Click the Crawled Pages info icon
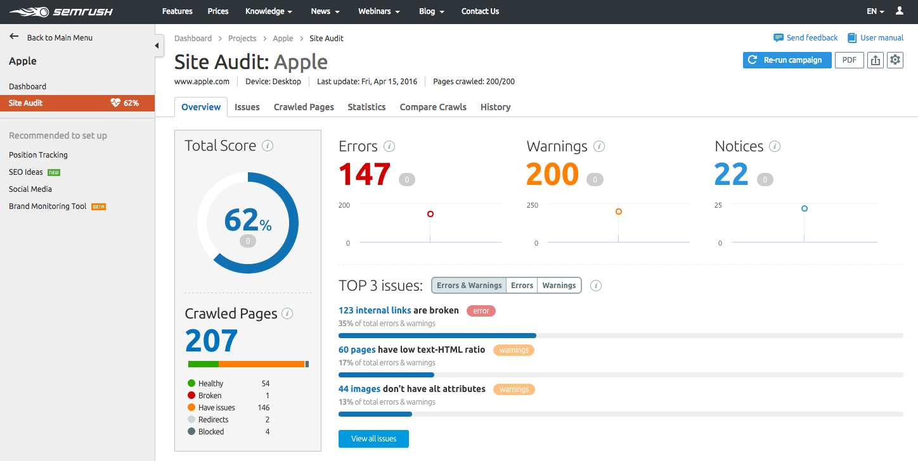The width and height of the screenshot is (918, 461). [x=287, y=313]
